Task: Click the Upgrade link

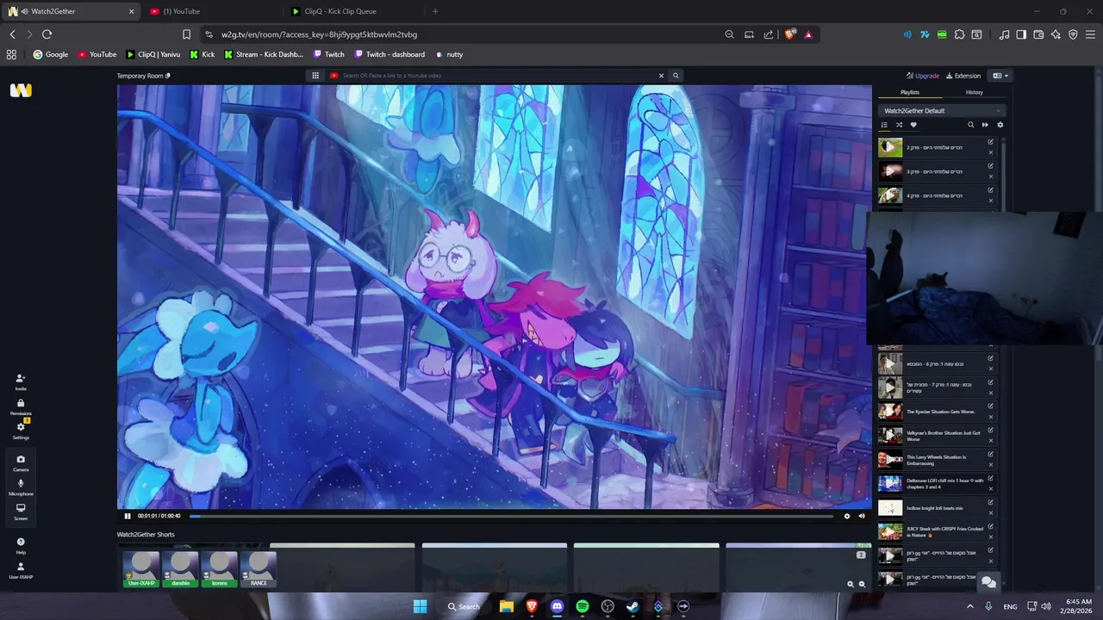Action: [923, 76]
